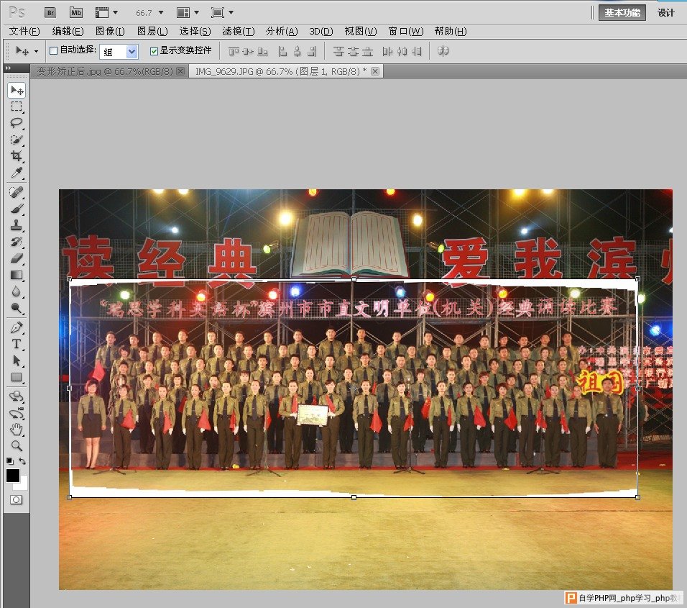Close the IMG_9629.JPG document tab
687x608 pixels.
tap(375, 71)
